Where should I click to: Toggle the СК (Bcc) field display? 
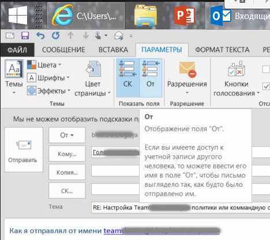click(127, 78)
